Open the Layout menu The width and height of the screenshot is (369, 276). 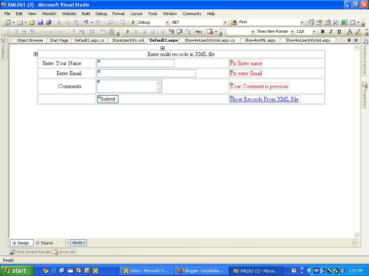pyautogui.click(x=136, y=14)
